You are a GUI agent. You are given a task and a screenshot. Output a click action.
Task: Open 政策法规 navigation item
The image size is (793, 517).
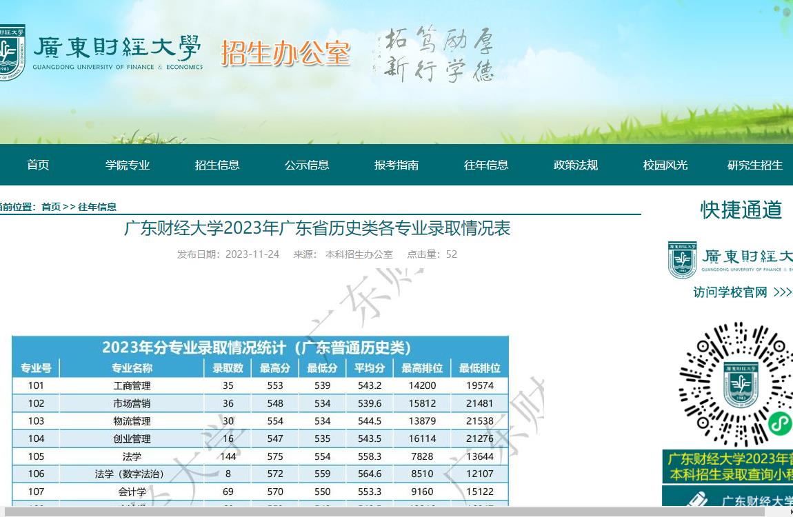[576, 165]
